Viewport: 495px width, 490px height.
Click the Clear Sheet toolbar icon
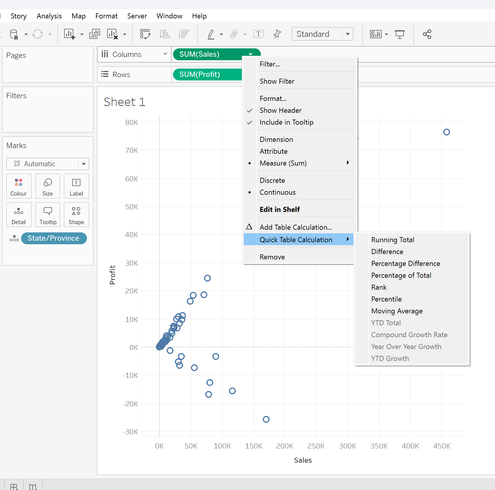112,34
